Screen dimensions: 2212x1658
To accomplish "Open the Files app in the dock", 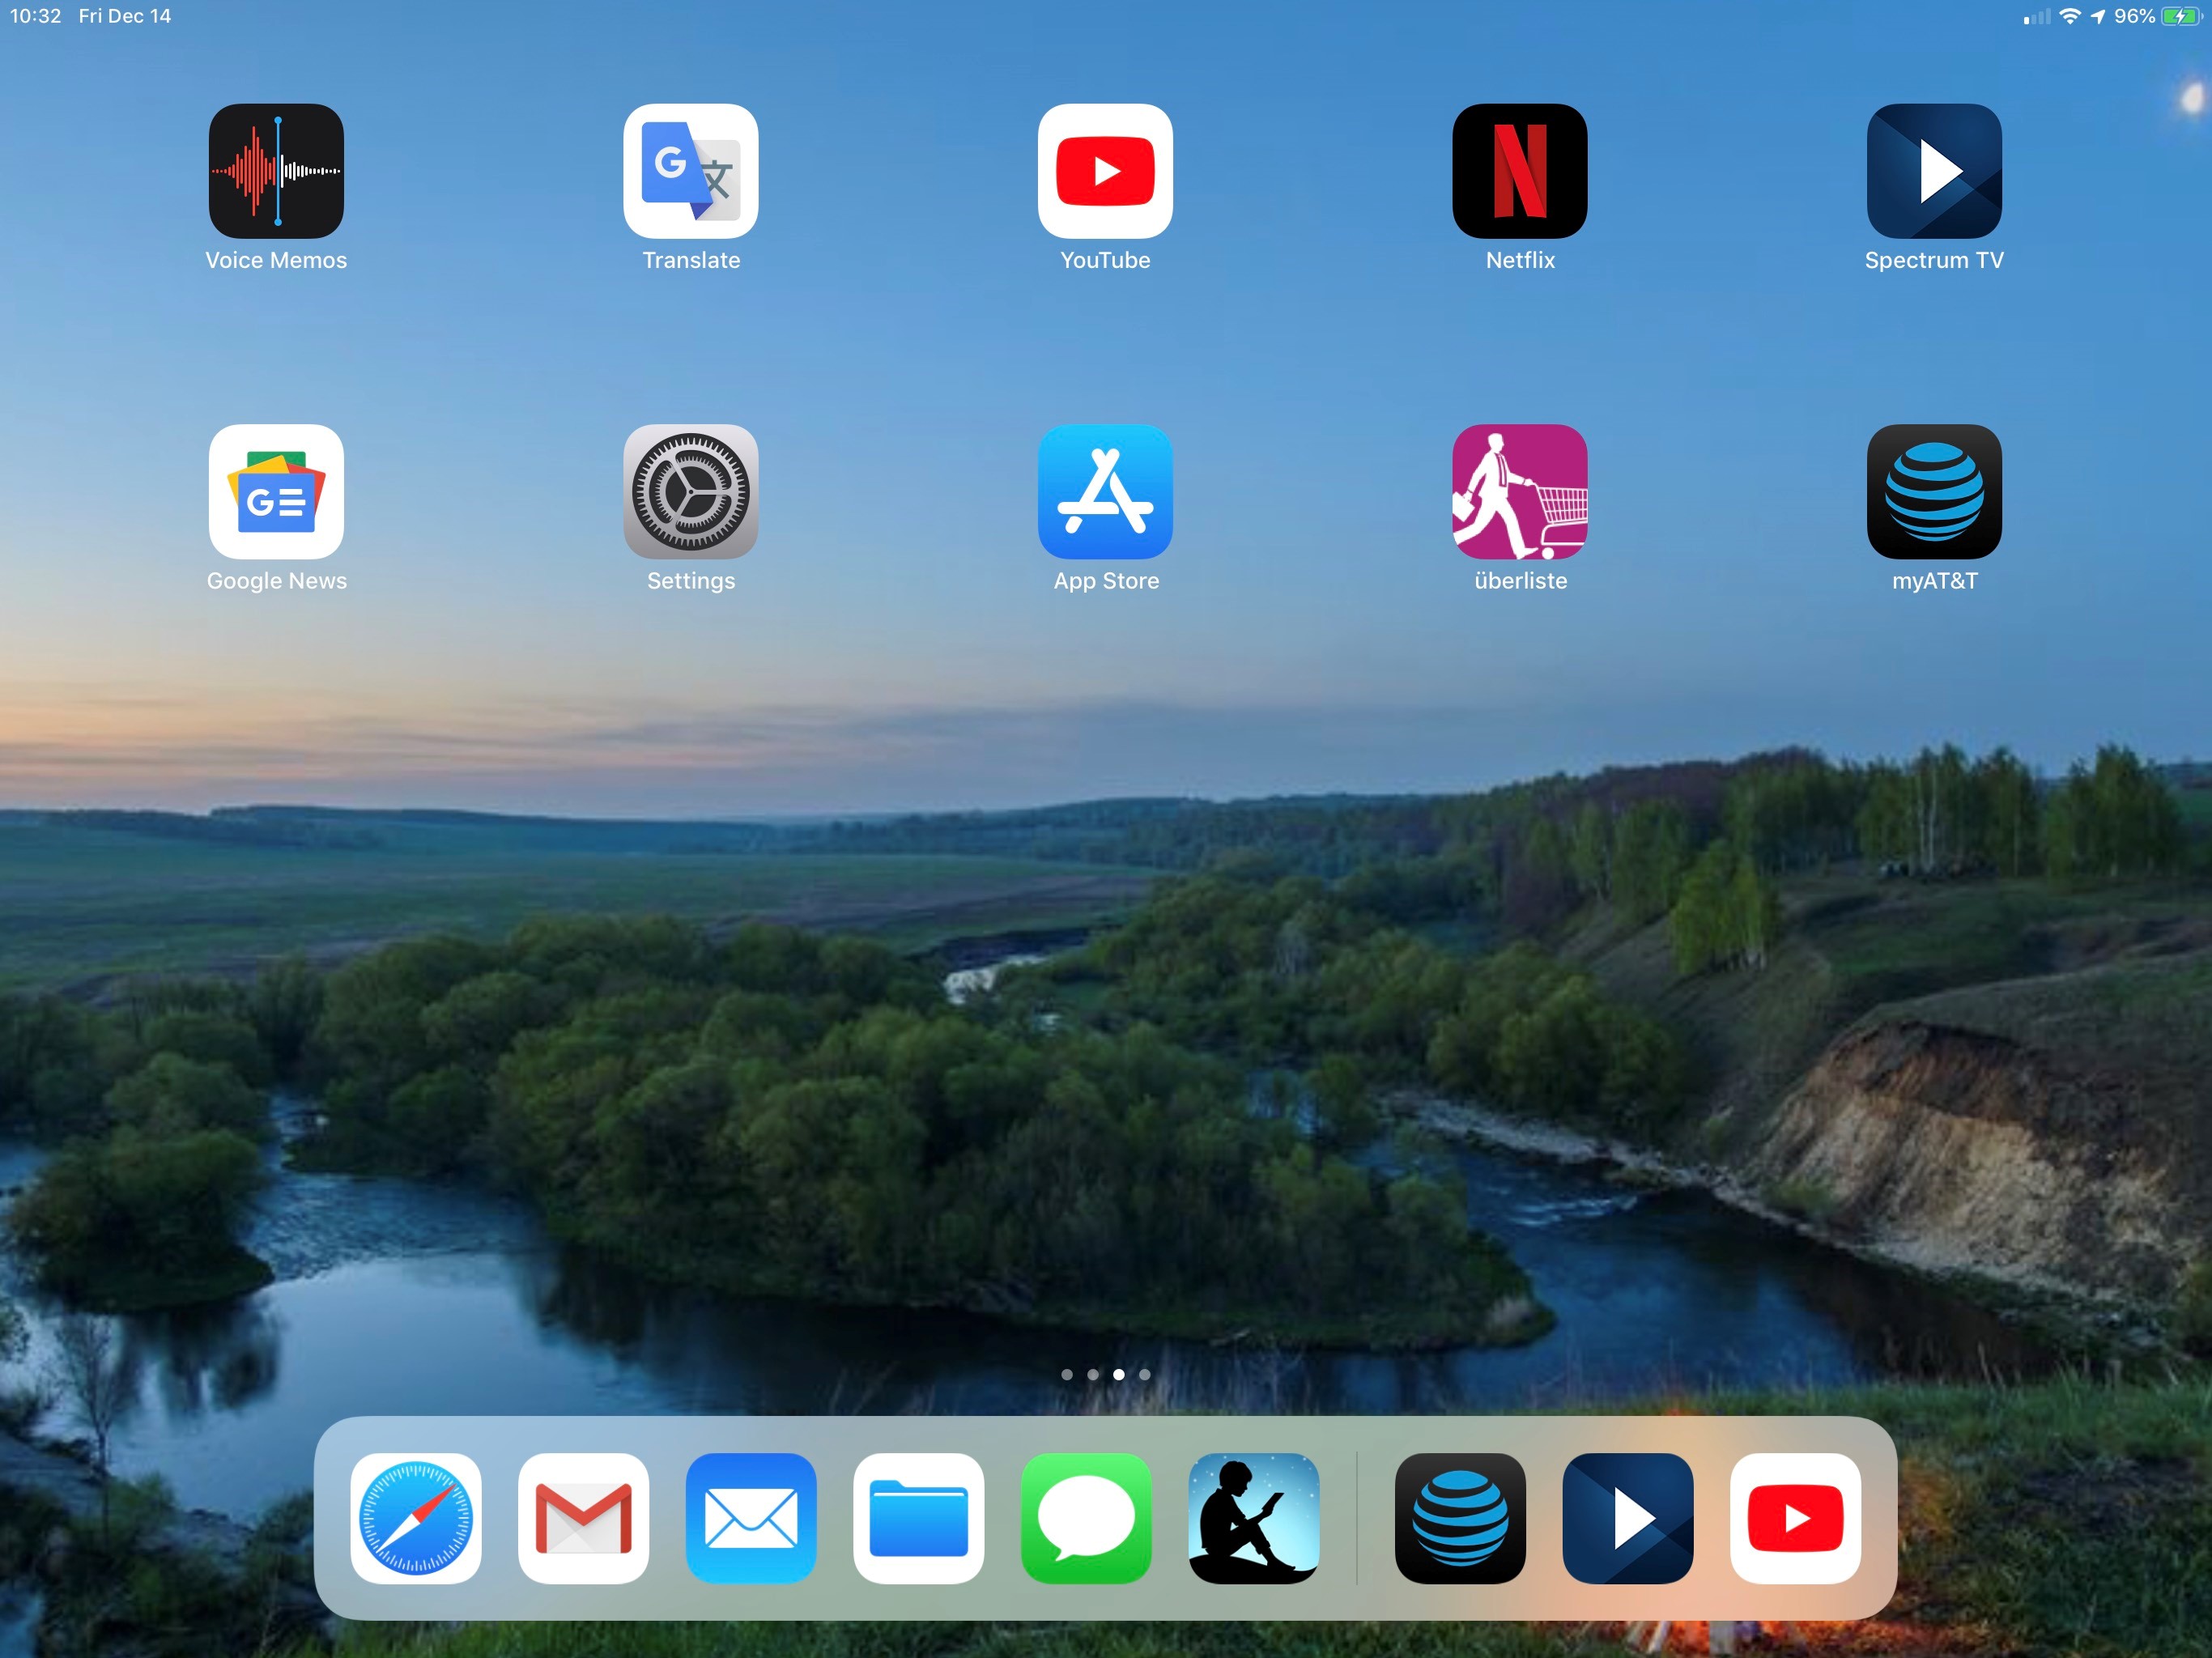I will click(919, 1518).
